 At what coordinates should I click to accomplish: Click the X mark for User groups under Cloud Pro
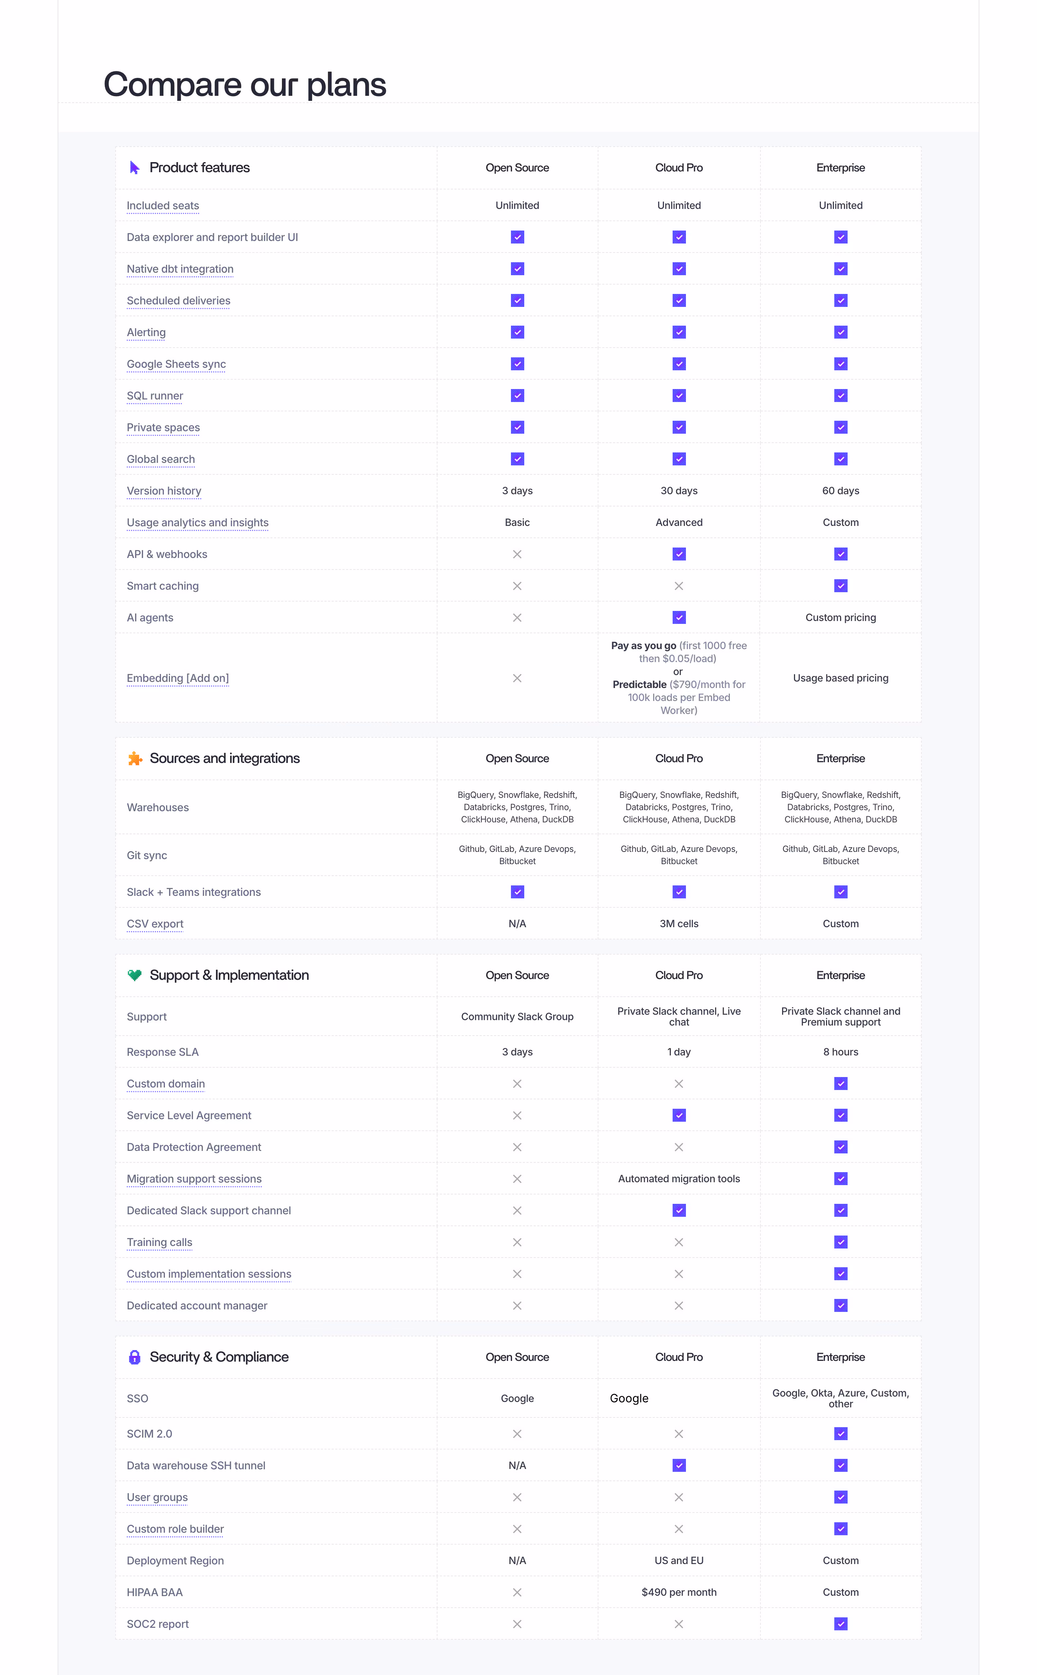pyautogui.click(x=679, y=1497)
